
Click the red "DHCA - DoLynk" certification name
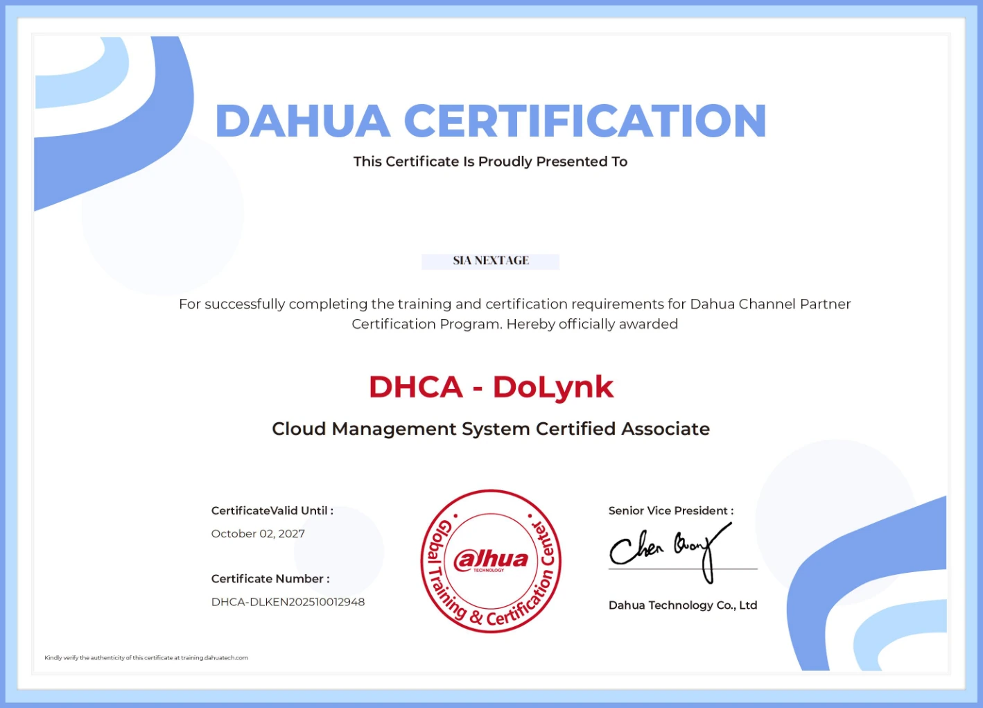click(x=491, y=387)
